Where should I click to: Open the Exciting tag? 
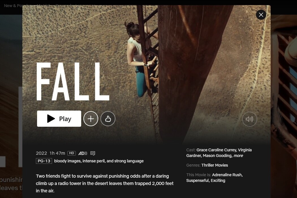(218, 180)
